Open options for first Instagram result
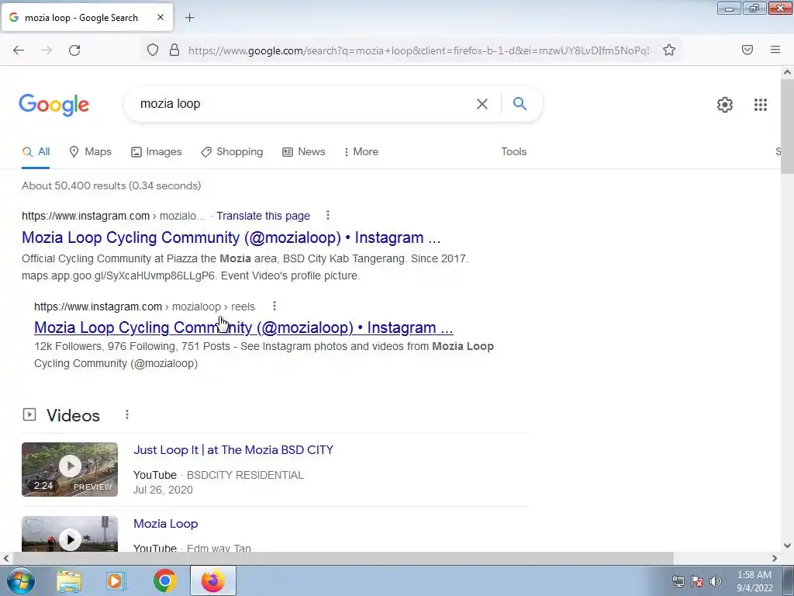This screenshot has height=596, width=794. 328,216
